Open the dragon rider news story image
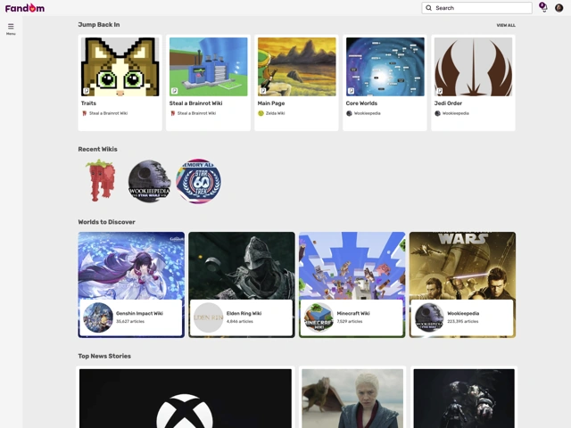This screenshot has width=571, height=428. [352, 399]
